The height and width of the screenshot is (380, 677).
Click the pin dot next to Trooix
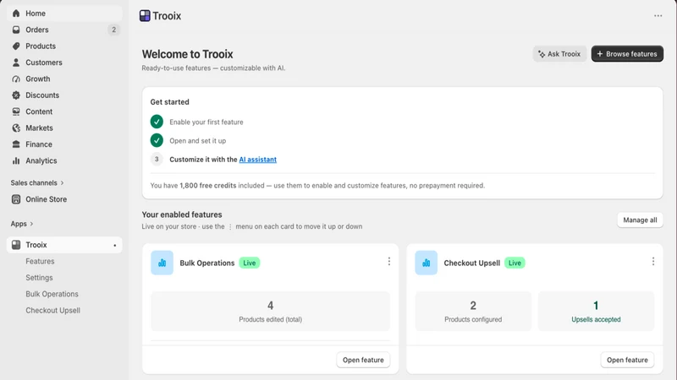tap(115, 245)
